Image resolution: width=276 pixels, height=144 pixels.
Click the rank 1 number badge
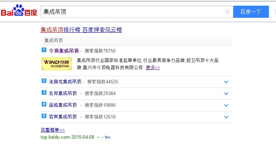coord(44,50)
